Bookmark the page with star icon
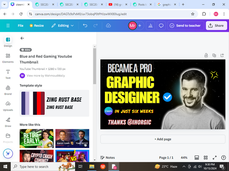 [x=193, y=14]
